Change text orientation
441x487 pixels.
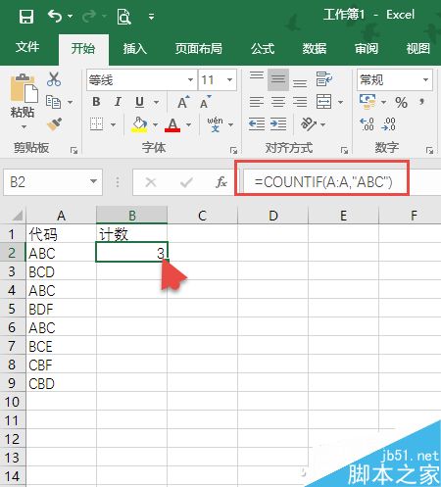pyautogui.click(x=309, y=124)
